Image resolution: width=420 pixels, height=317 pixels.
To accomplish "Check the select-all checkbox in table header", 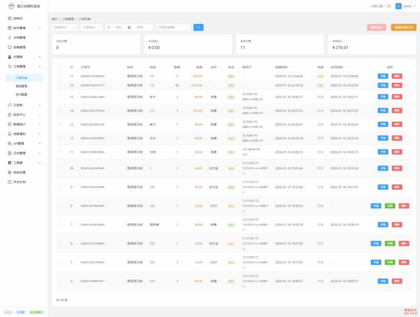I will 61,67.
